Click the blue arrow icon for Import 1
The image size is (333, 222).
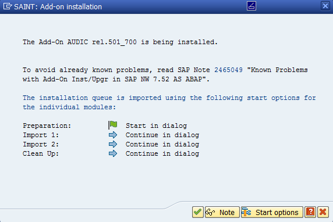pyautogui.click(x=113, y=135)
